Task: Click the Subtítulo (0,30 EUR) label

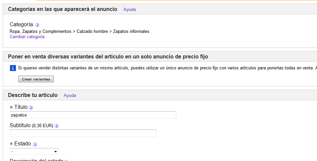Action: tap(32, 125)
